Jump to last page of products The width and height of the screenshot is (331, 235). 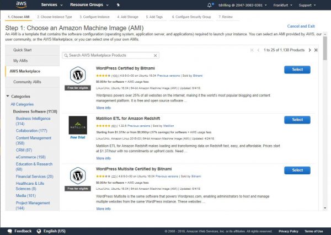[x=316, y=50]
